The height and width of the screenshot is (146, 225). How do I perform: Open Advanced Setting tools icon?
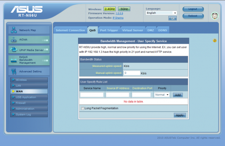point(14,71)
